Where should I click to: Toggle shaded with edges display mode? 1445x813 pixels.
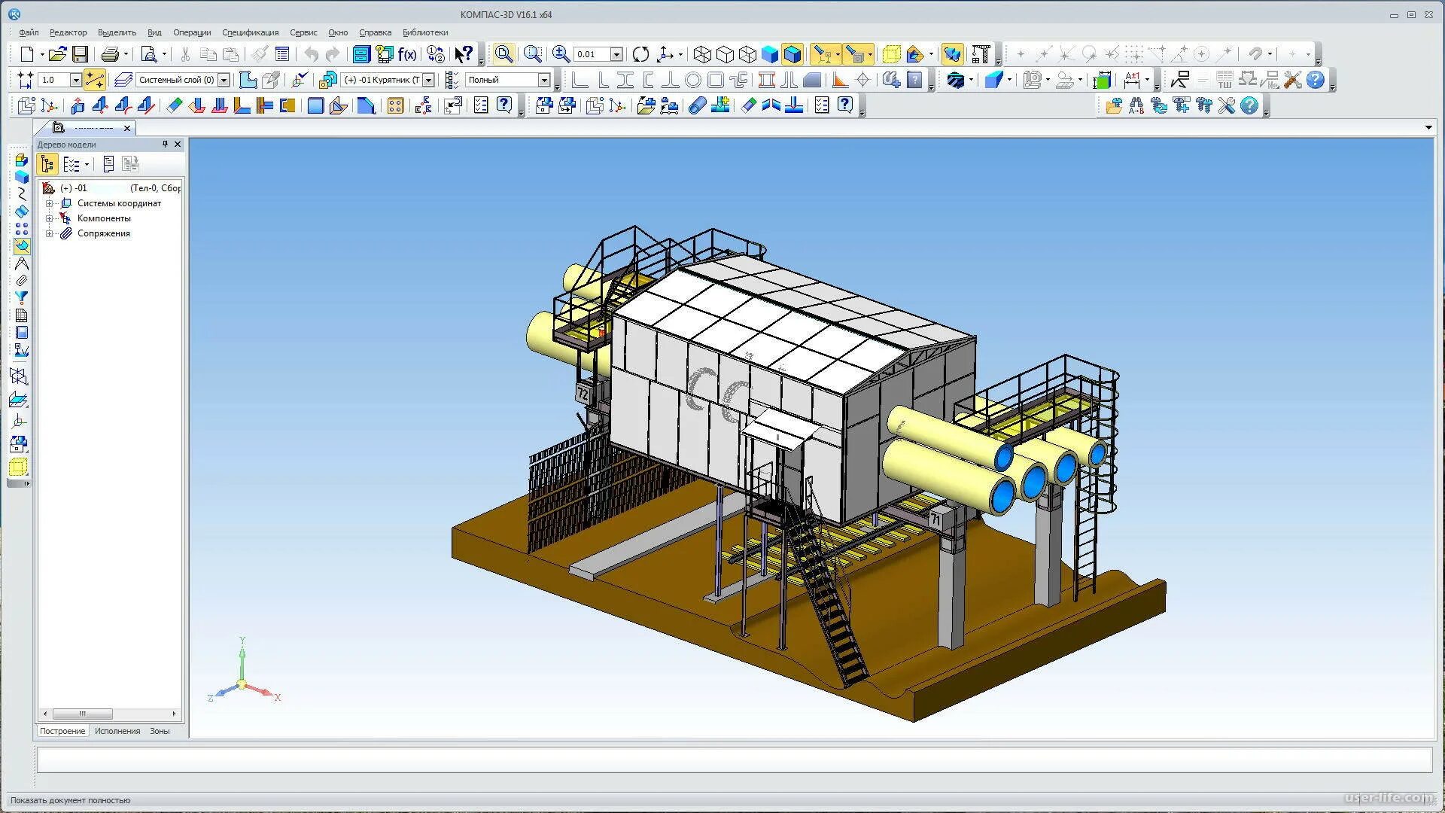(792, 54)
